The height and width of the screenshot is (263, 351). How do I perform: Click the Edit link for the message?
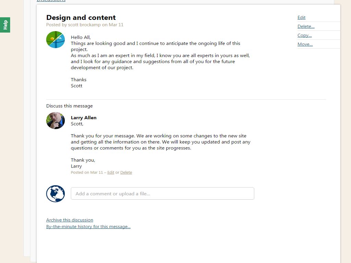pyautogui.click(x=301, y=17)
